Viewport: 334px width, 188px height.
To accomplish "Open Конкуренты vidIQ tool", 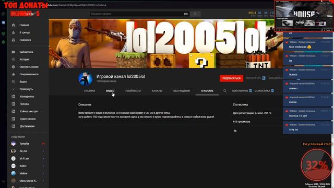I will pos(27,97).
